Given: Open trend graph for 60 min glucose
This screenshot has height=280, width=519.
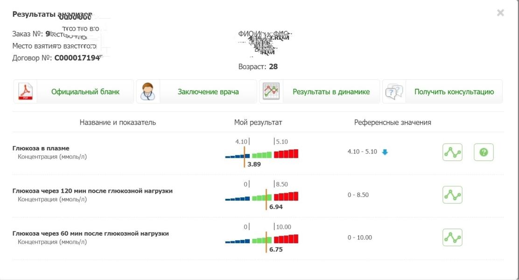Looking at the screenshot, I should (452, 238).
